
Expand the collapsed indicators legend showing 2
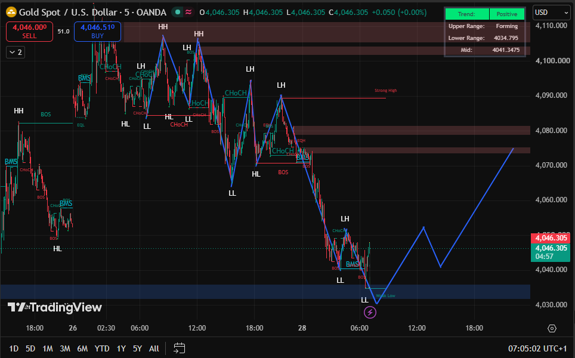[16, 53]
